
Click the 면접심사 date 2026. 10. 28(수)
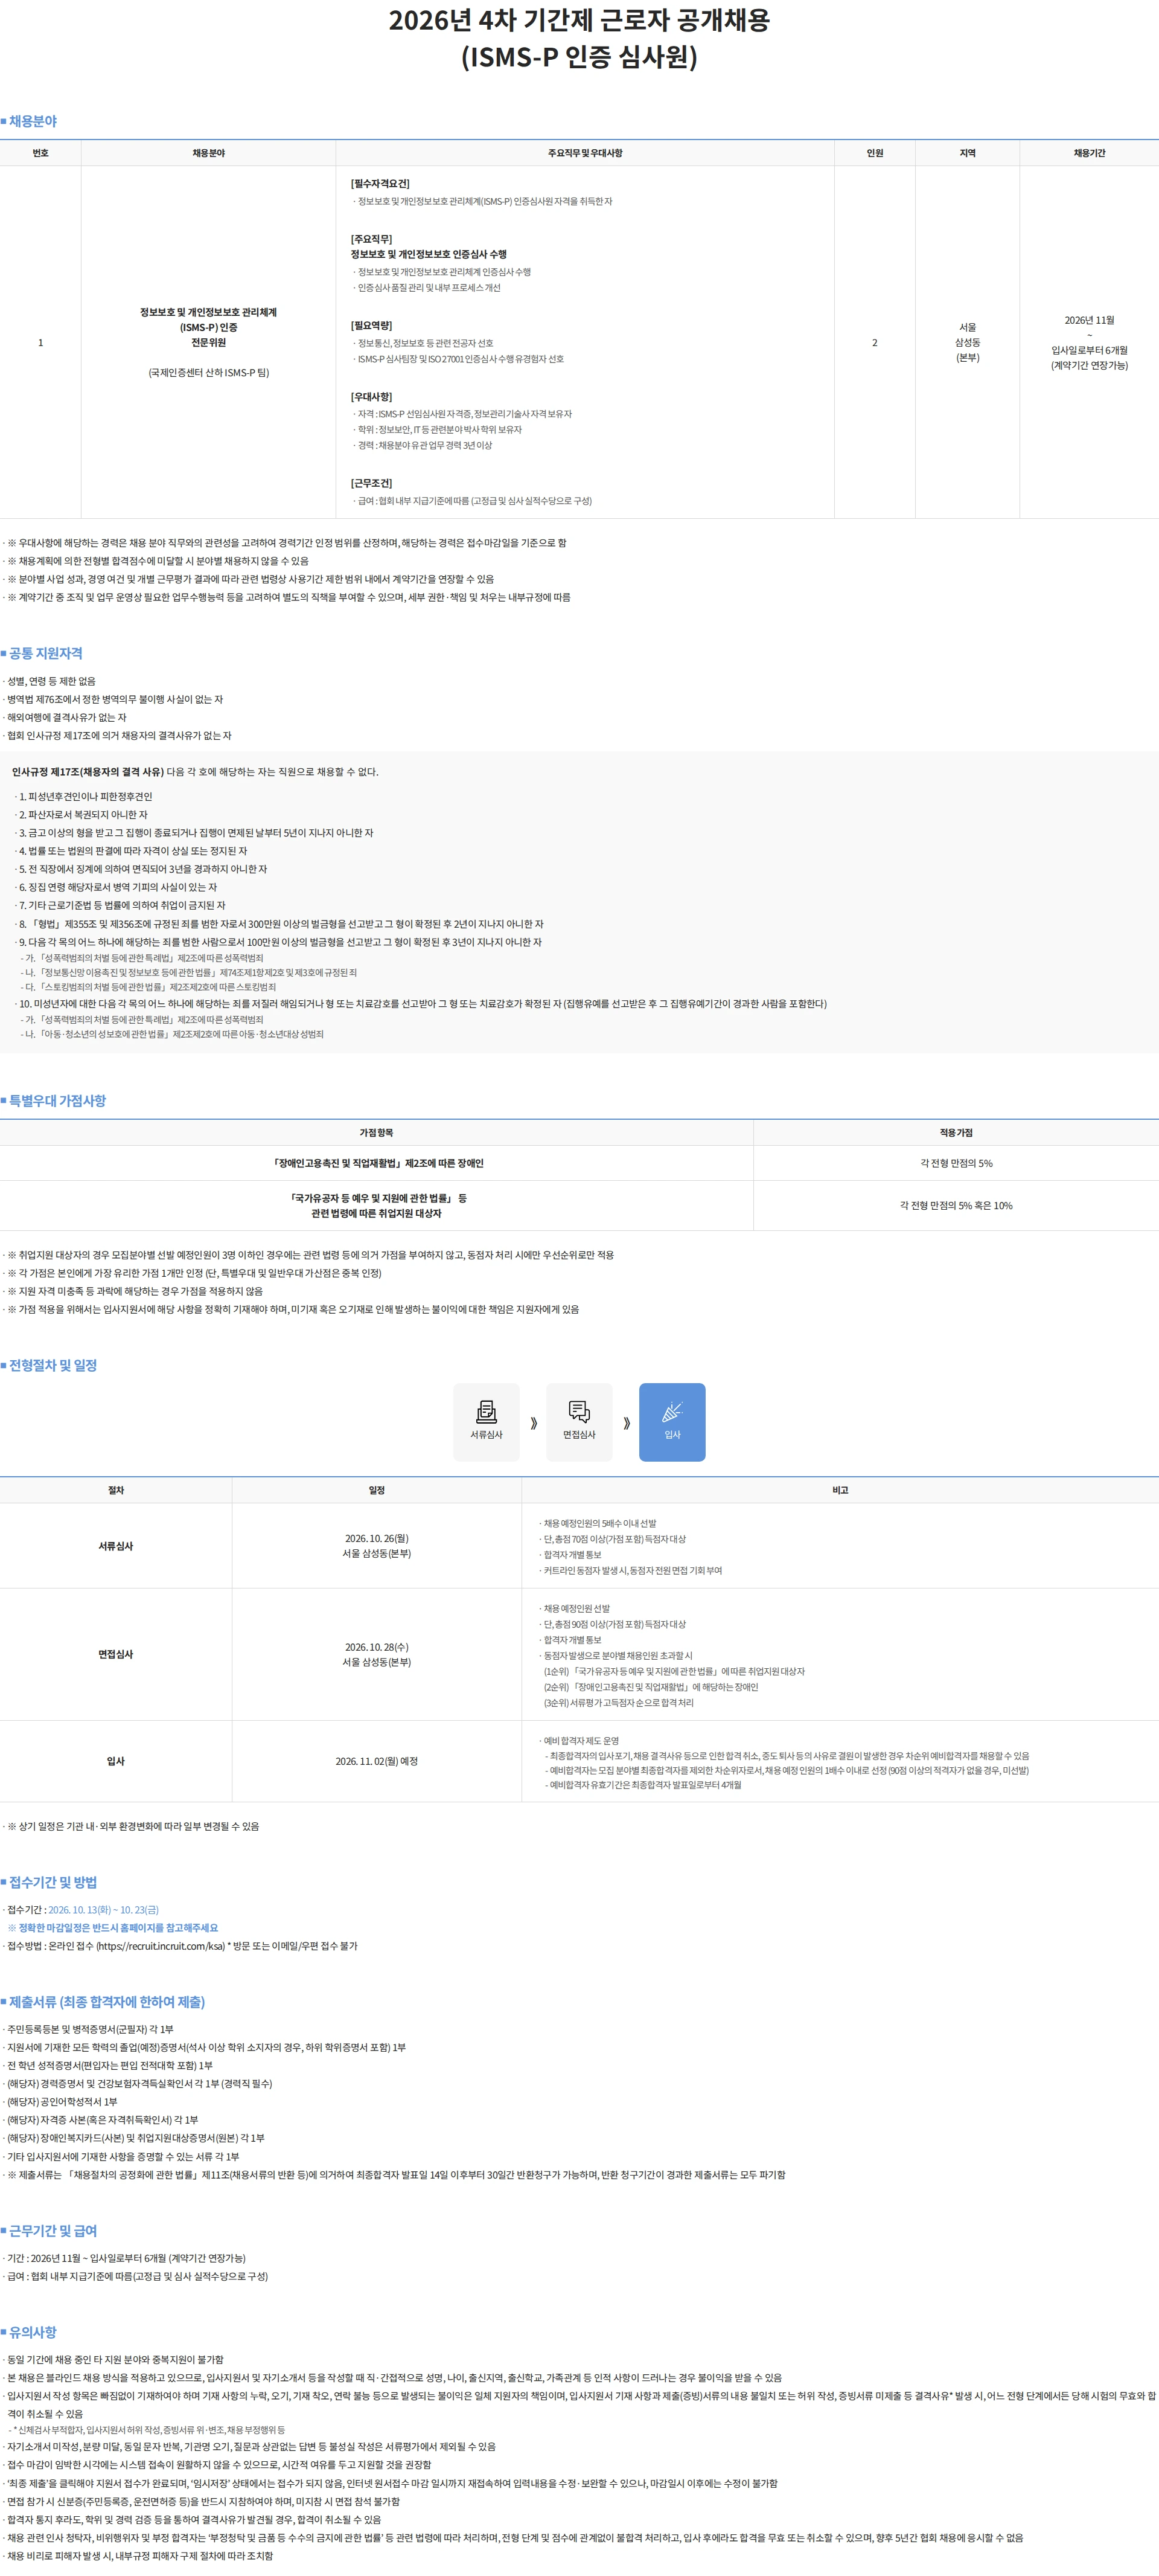tap(377, 1646)
